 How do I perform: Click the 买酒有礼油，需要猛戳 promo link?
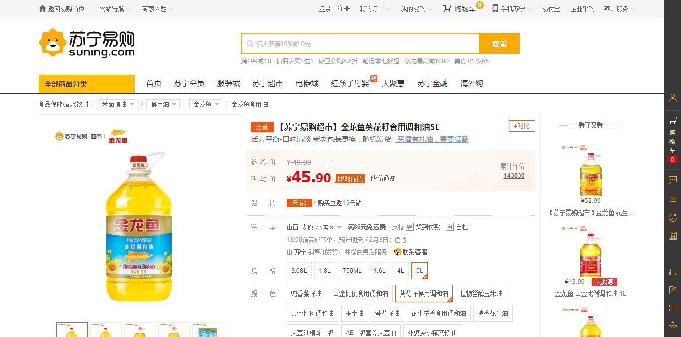433,139
